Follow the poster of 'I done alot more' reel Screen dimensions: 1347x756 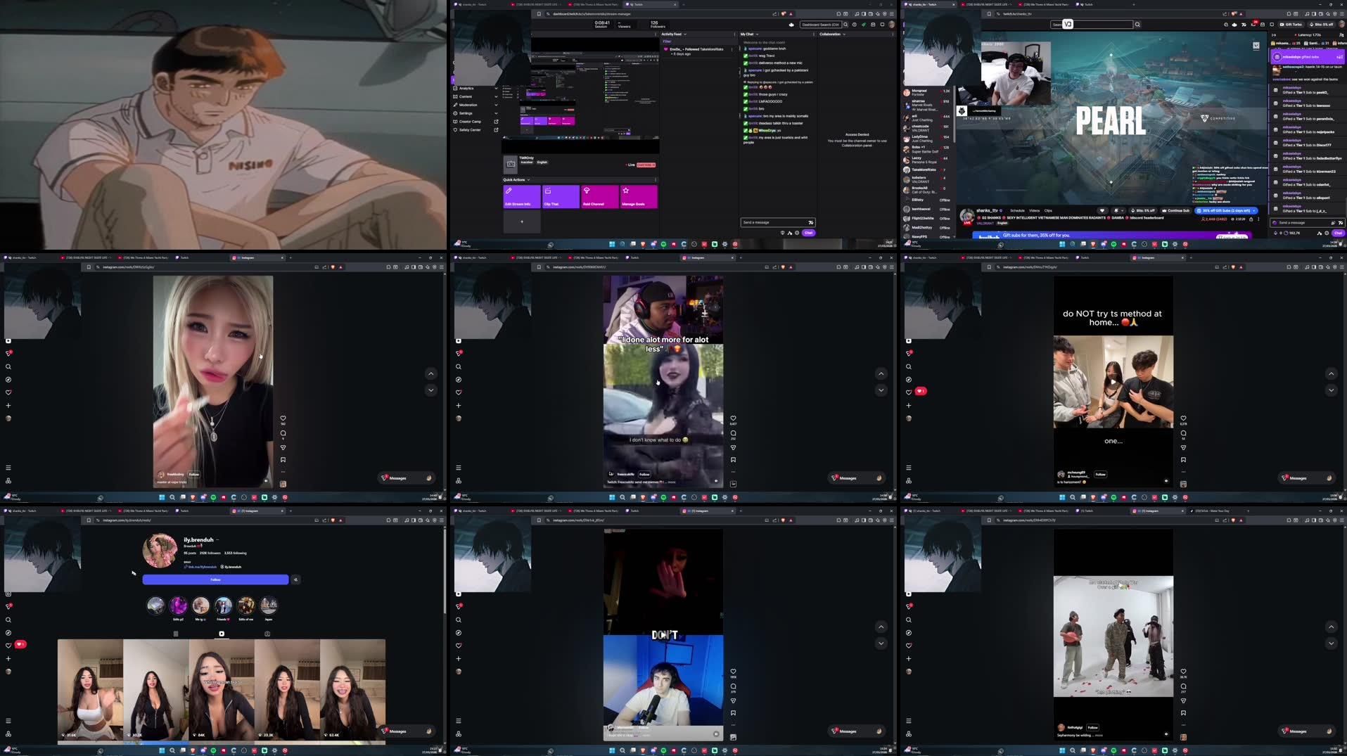pyautogui.click(x=644, y=474)
